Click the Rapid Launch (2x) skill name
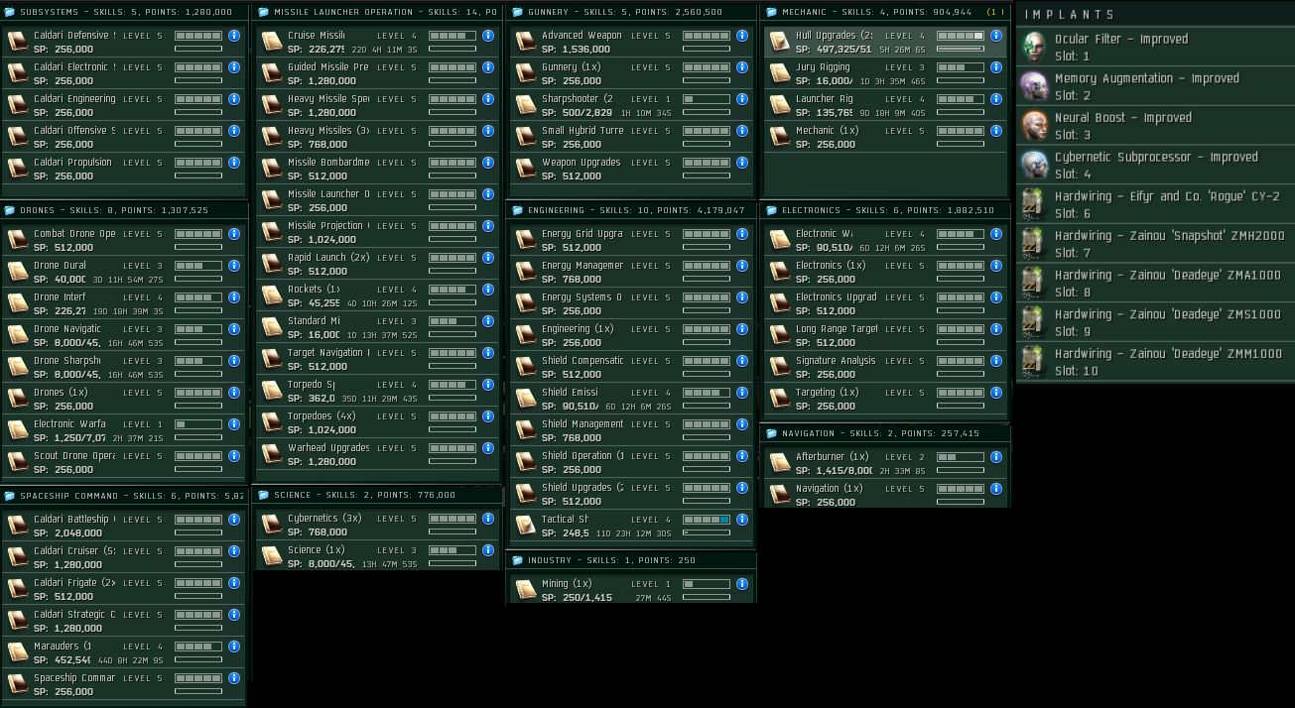This screenshot has height=708, width=1295. click(328, 258)
